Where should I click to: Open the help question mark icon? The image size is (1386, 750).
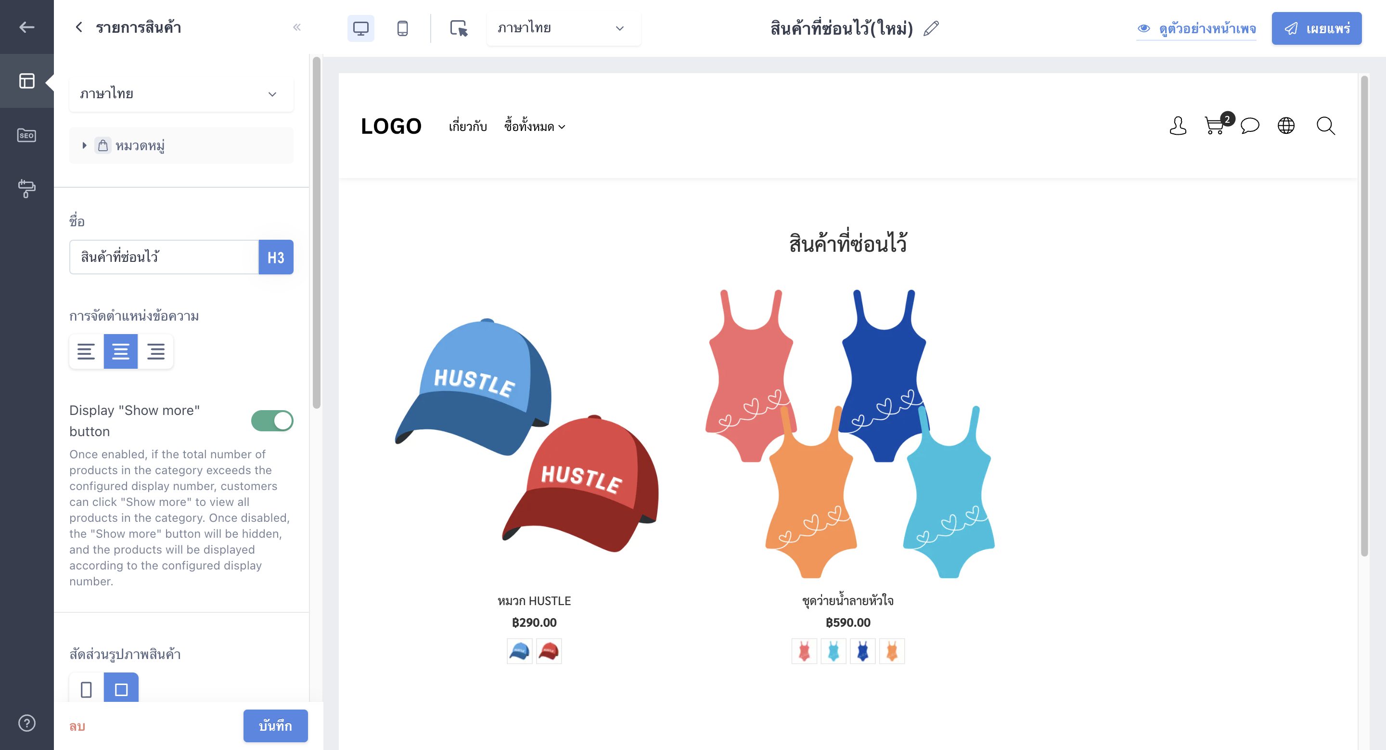click(26, 723)
